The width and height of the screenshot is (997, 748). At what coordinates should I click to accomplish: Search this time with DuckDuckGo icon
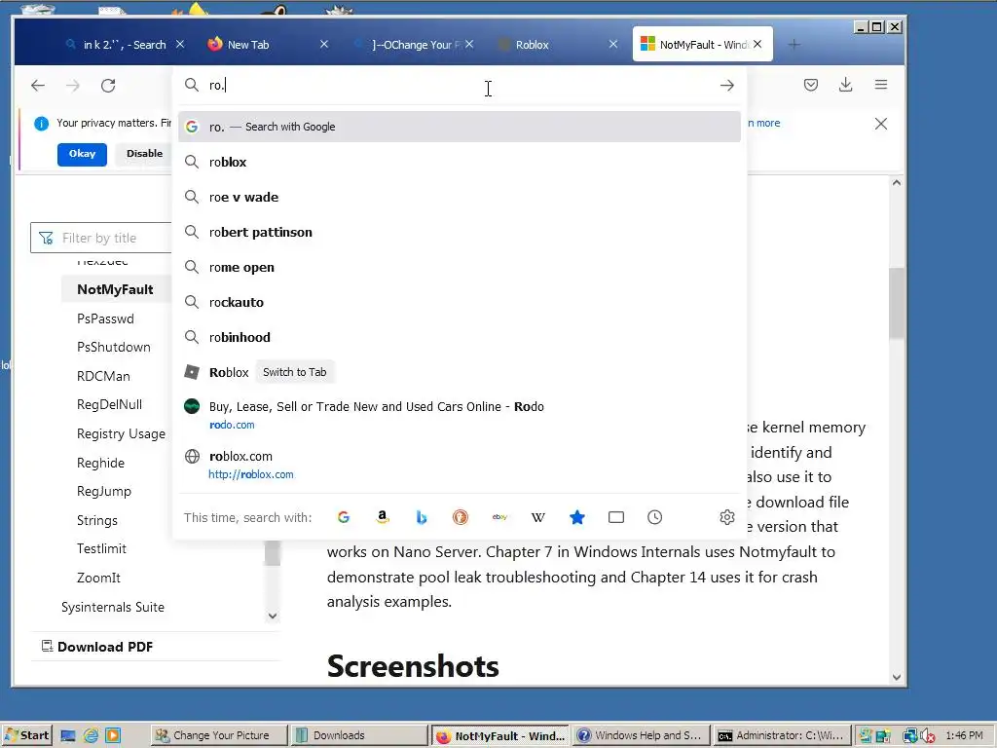(461, 518)
